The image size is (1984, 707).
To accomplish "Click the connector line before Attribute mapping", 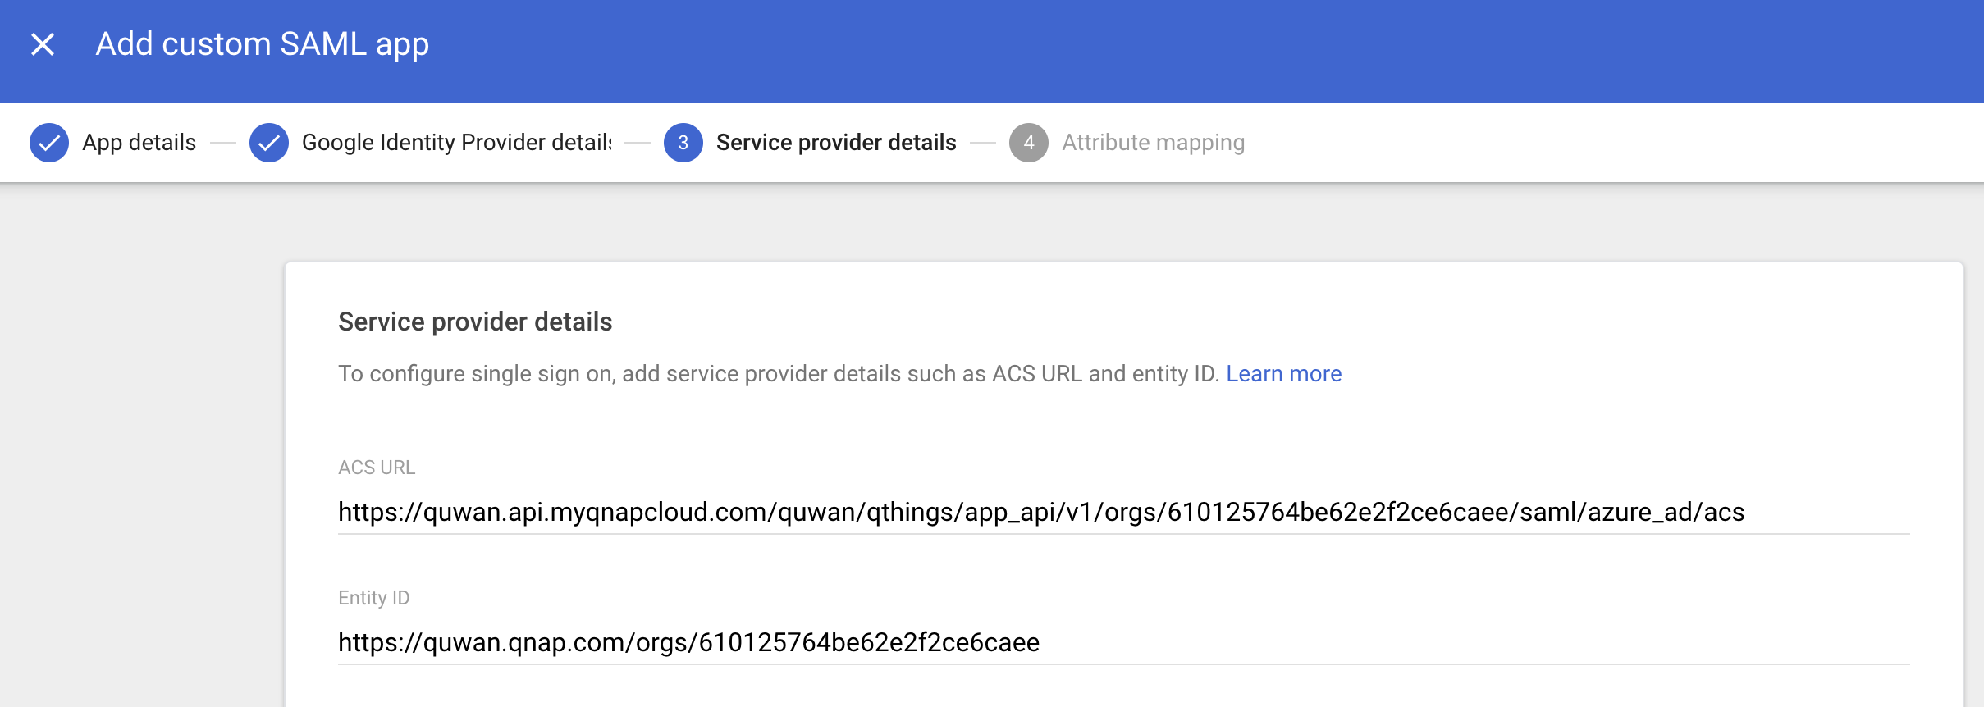I will click(x=983, y=143).
